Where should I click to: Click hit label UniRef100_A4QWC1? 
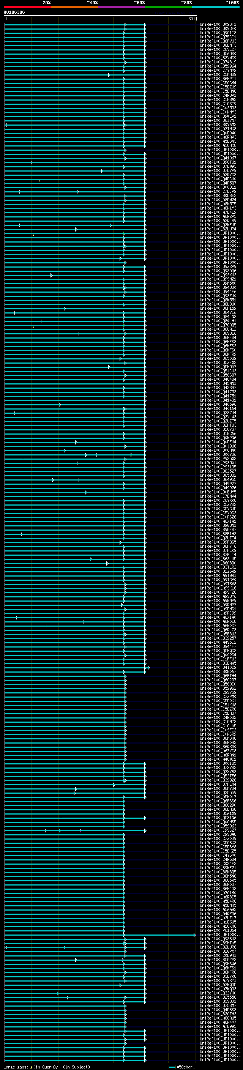pos(218,759)
